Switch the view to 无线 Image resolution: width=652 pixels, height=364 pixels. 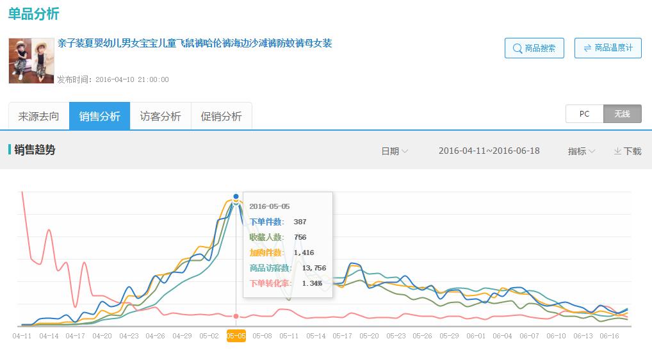pyautogui.click(x=622, y=114)
